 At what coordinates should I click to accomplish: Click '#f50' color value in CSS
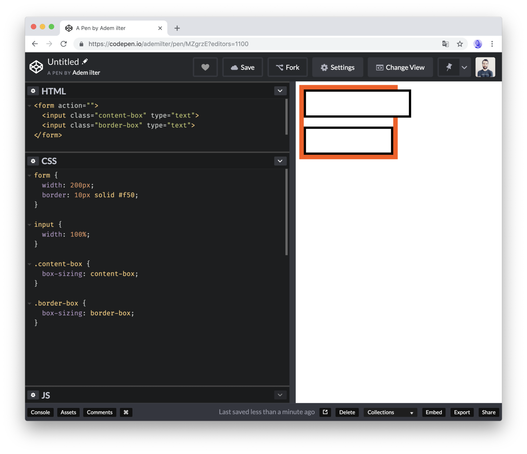coord(126,195)
